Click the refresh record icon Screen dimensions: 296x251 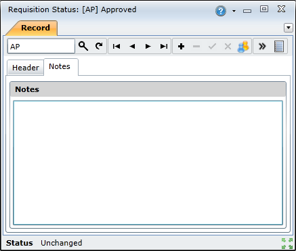[99, 46]
